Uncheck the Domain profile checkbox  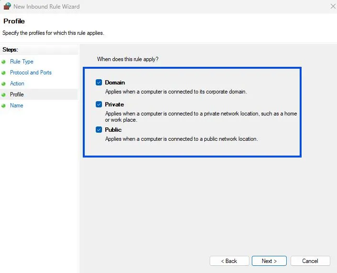point(99,83)
